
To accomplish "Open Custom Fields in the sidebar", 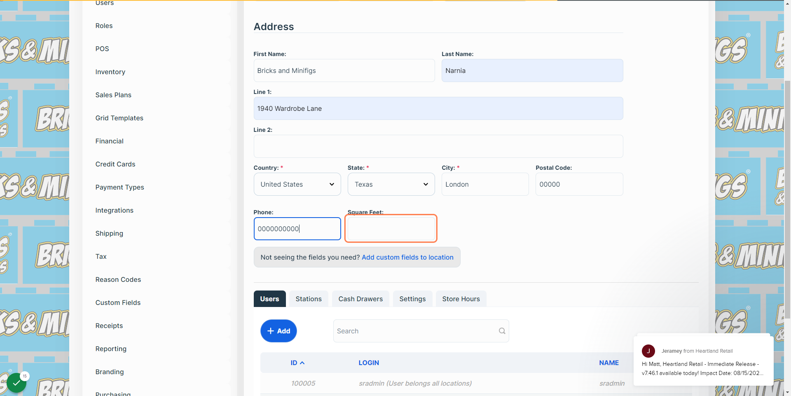I will (118, 302).
